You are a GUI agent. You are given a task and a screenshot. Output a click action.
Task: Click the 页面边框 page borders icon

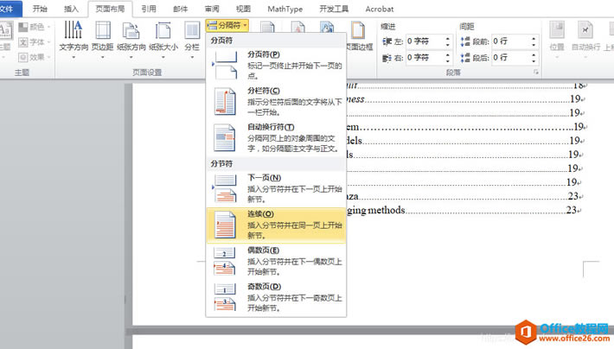(x=358, y=30)
